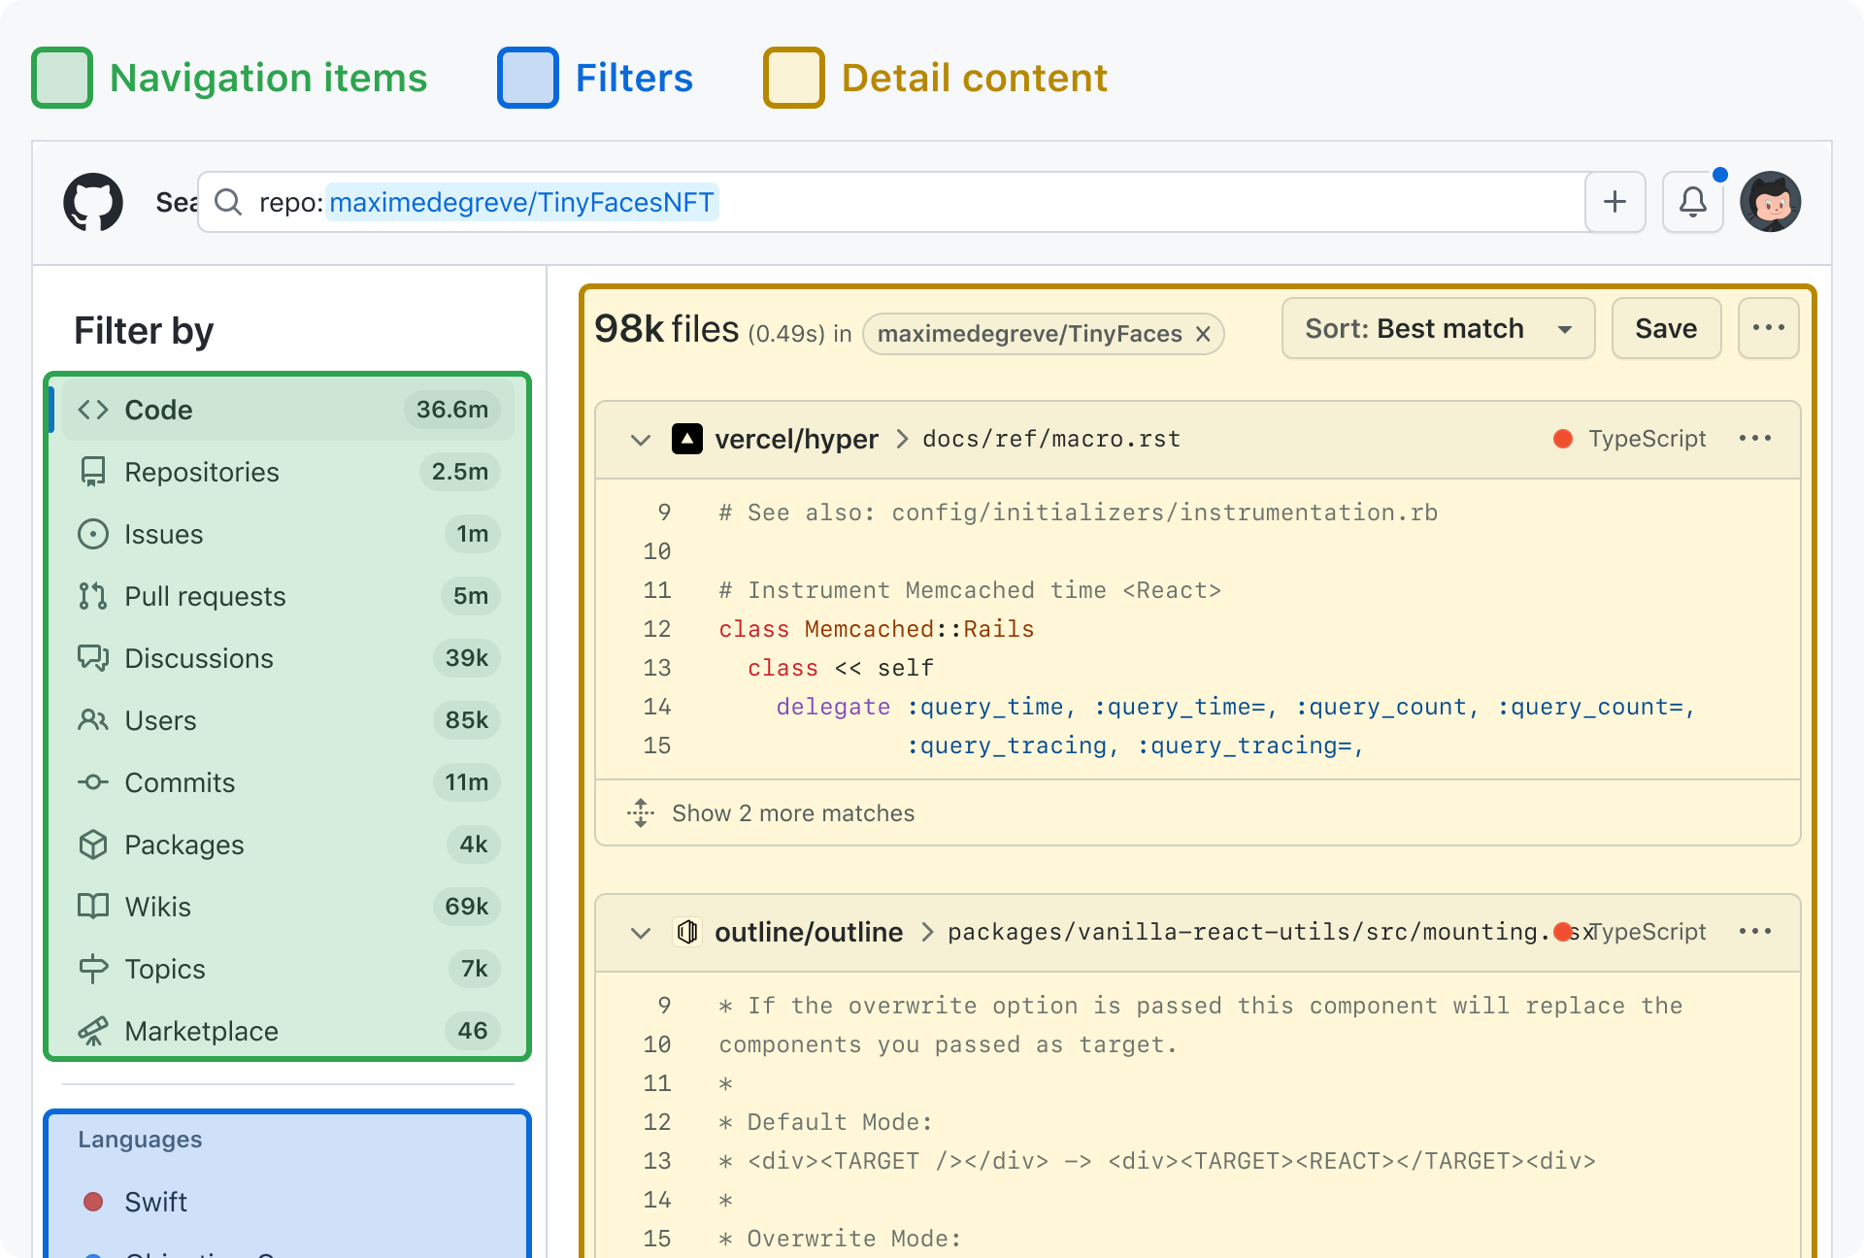Open the vercel/hyper repository link

[796, 439]
